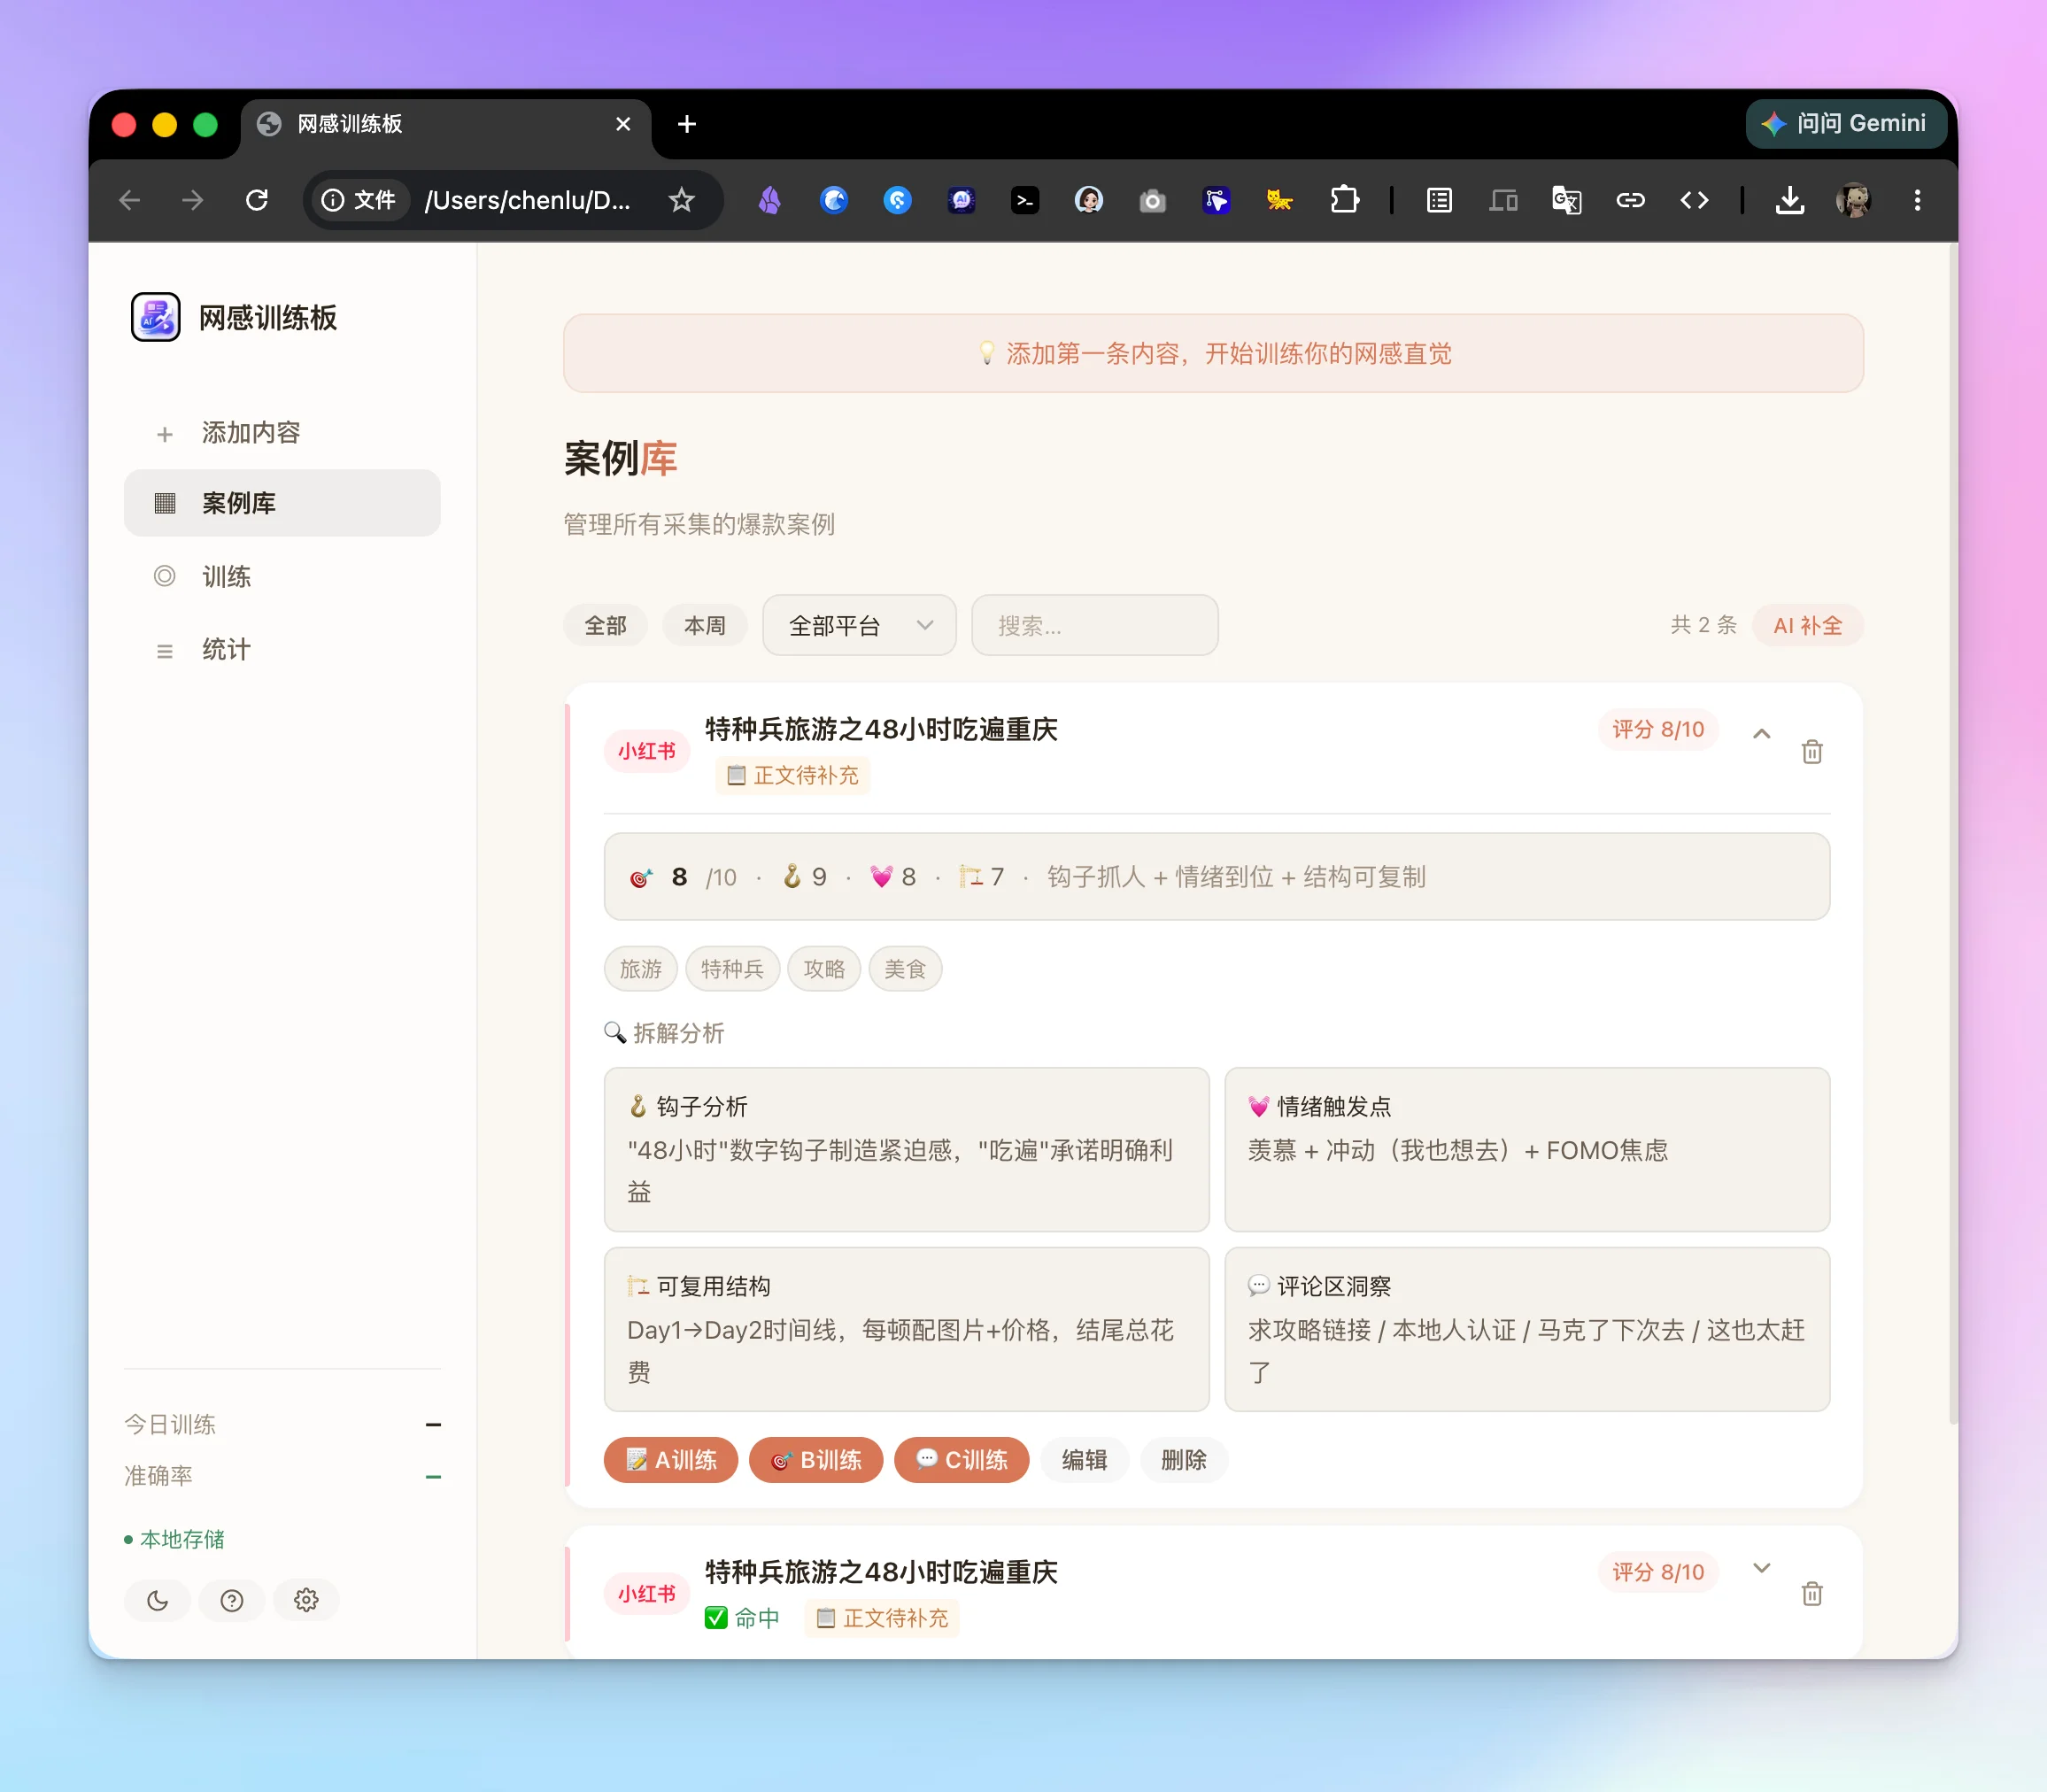Click the 正文待补充 label on first case
The width and height of the screenshot is (2047, 1792).
pyautogui.click(x=793, y=775)
